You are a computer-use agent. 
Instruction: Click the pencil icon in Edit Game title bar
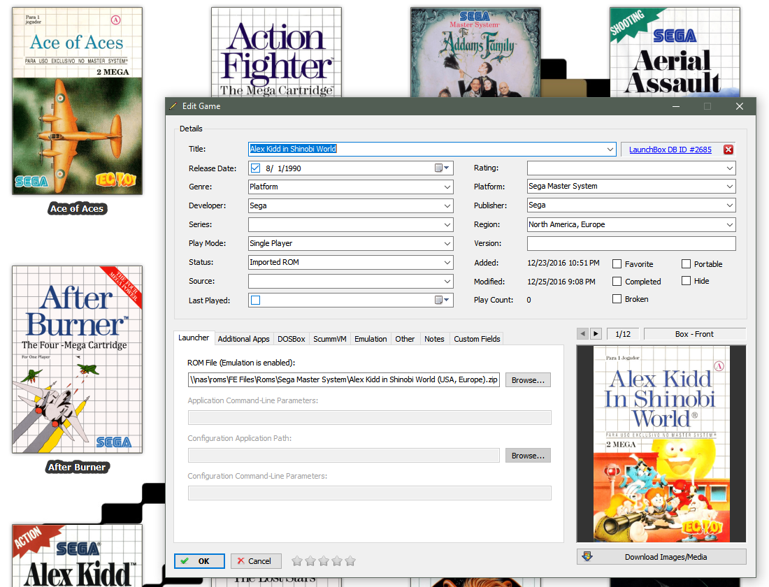173,106
